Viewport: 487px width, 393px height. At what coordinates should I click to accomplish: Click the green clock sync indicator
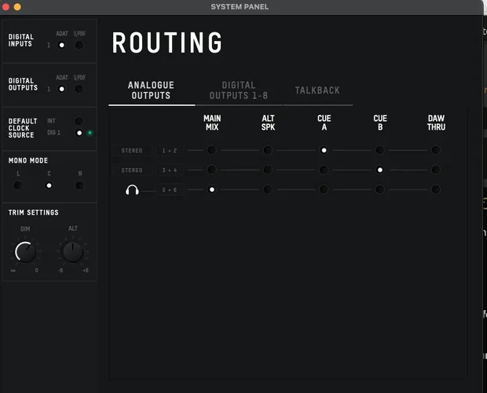[90, 133]
